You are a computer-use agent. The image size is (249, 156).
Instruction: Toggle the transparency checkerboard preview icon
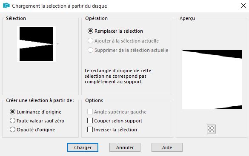click(x=212, y=129)
